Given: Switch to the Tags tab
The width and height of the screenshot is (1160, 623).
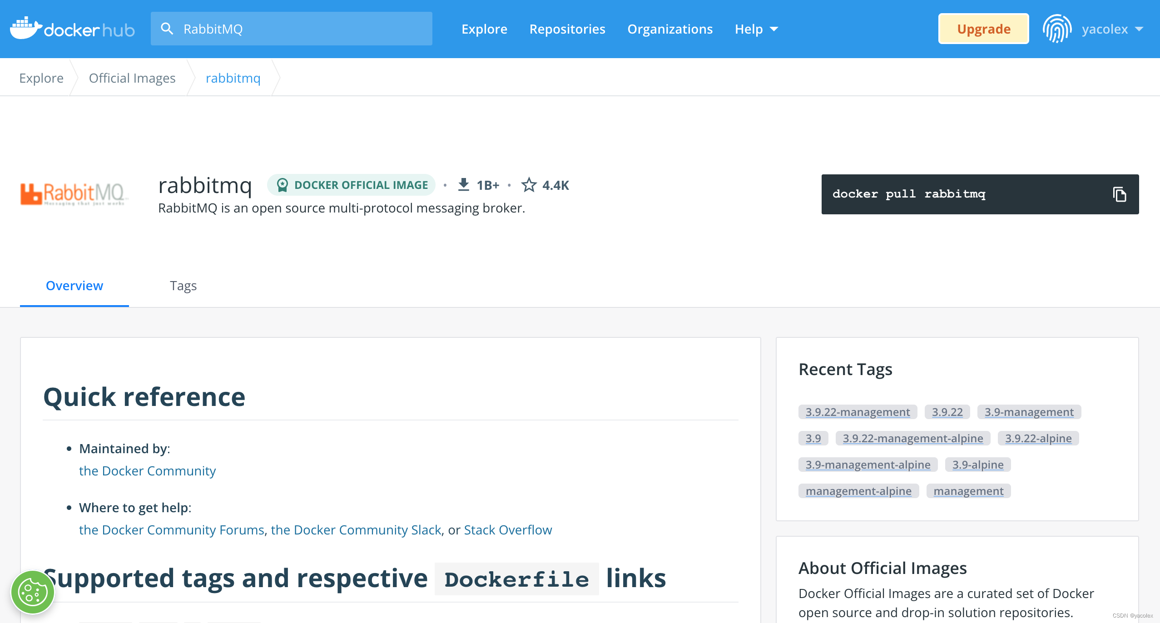Looking at the screenshot, I should 183,286.
